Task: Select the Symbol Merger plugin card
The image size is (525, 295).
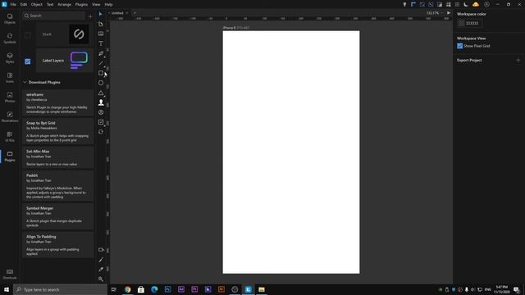Action: click(57, 216)
